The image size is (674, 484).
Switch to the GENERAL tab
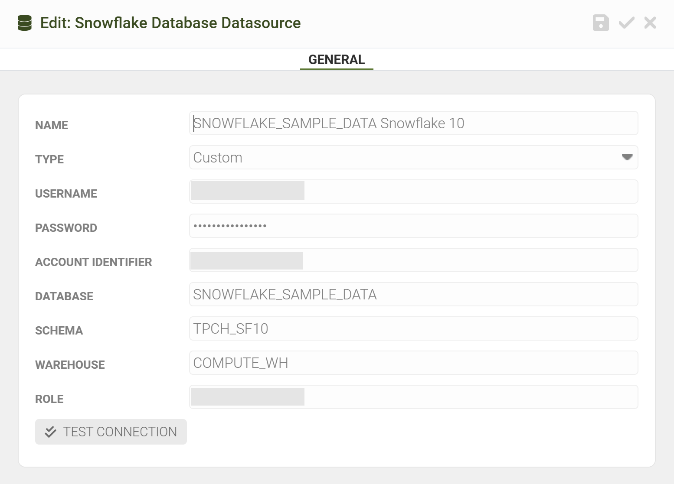click(x=337, y=60)
